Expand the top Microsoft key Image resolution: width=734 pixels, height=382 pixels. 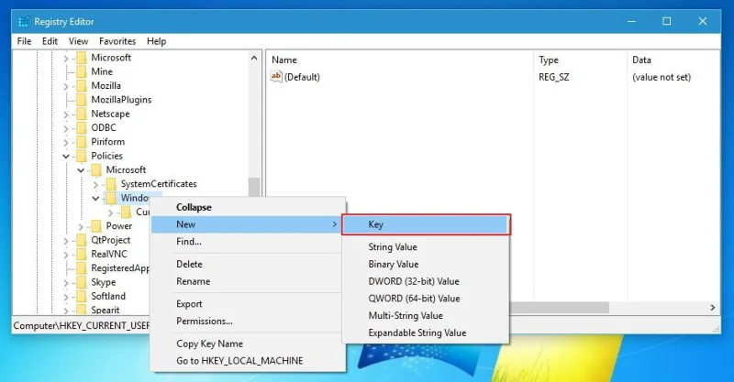(66, 59)
